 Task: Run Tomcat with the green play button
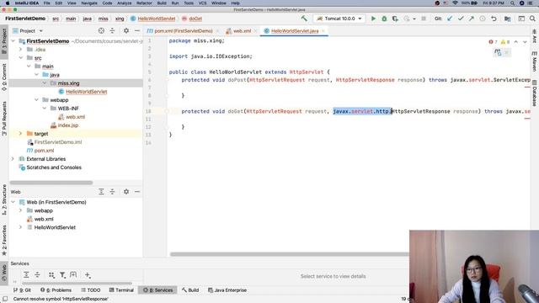(373, 19)
